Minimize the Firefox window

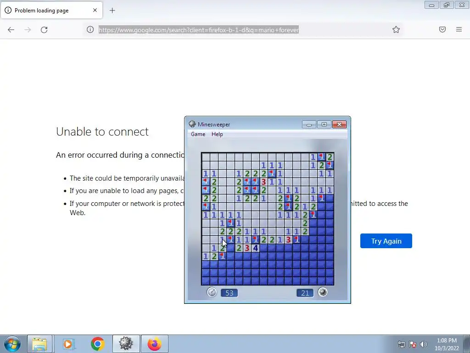(431, 5)
